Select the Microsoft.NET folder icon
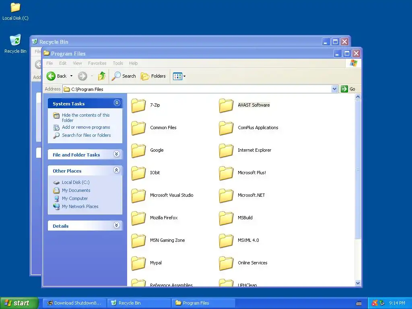The height and width of the screenshot is (309, 412). (226, 196)
